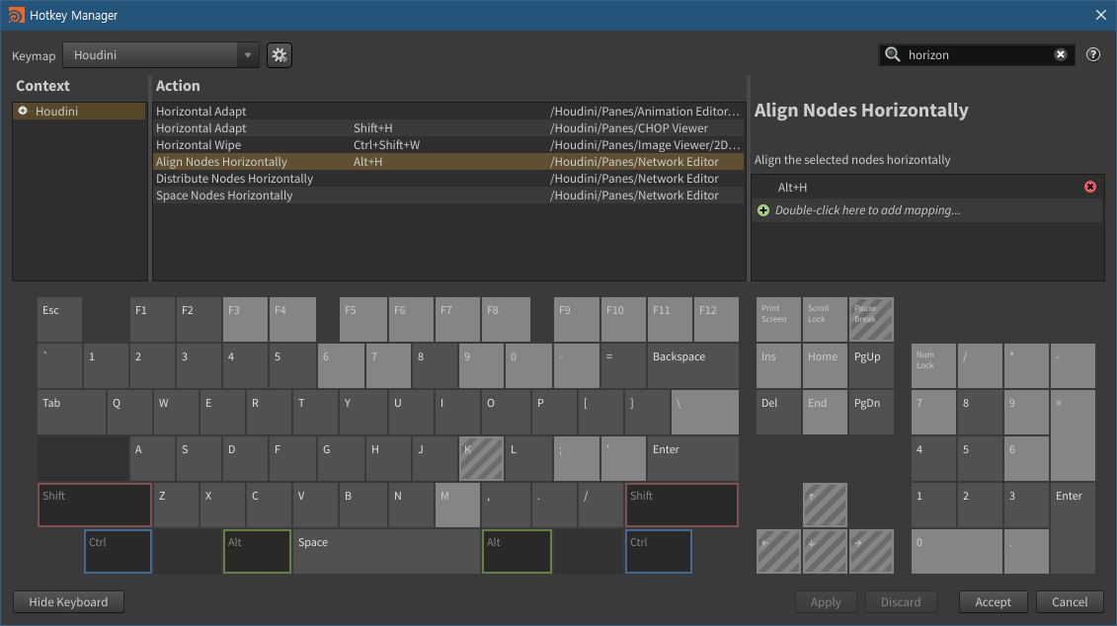
Task: Click the Tab key on virtual keyboard
Action: coord(71,412)
